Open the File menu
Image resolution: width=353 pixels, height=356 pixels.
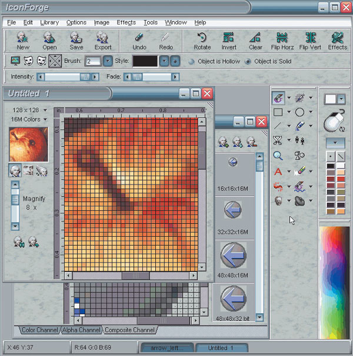click(12, 22)
